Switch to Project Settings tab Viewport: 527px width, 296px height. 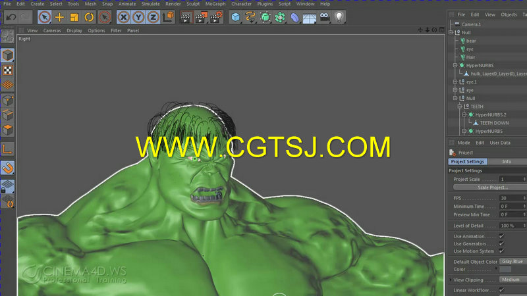[x=468, y=162]
